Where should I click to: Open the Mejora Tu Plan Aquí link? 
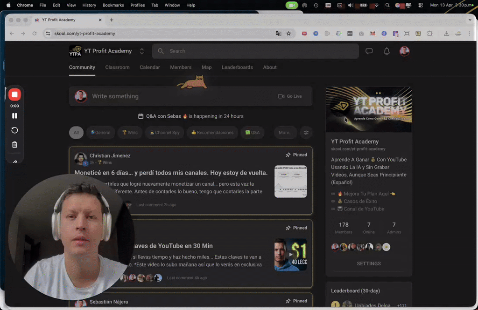(366, 194)
